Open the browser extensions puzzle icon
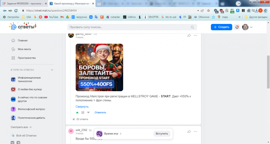The width and height of the screenshot is (270, 144). 249,11
